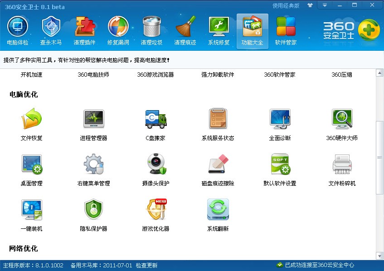Click 使用经典版 link
Image resolution: width=384 pixels, height=271 pixels.
tap(286, 5)
